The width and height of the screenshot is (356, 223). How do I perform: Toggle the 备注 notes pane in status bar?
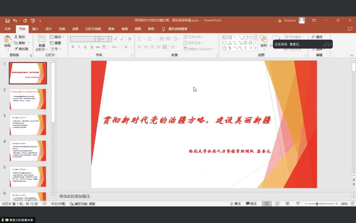point(236,204)
